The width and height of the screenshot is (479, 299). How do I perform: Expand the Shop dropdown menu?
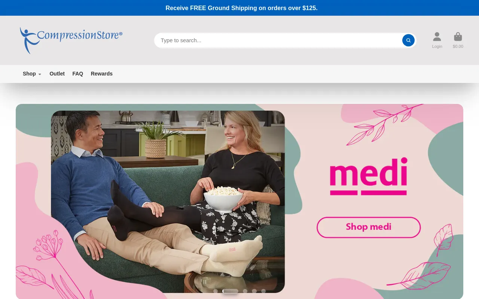point(32,74)
